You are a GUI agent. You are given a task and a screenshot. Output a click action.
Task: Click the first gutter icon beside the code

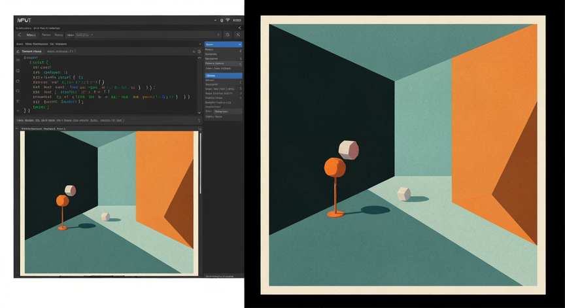(x=18, y=60)
